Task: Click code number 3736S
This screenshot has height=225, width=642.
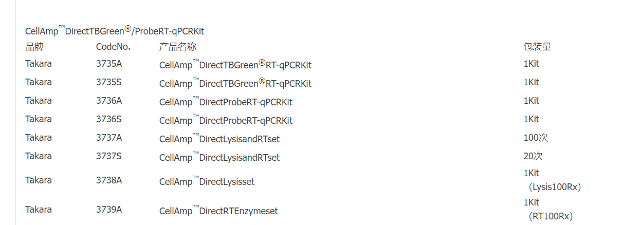Action: pyautogui.click(x=109, y=119)
